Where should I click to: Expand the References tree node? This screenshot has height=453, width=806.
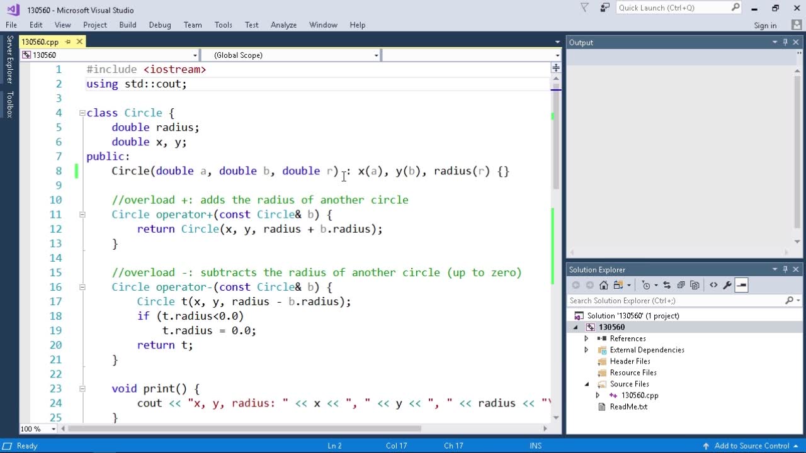pyautogui.click(x=586, y=338)
